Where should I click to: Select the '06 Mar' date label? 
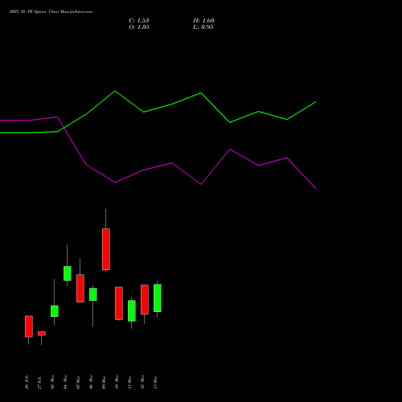91,382
